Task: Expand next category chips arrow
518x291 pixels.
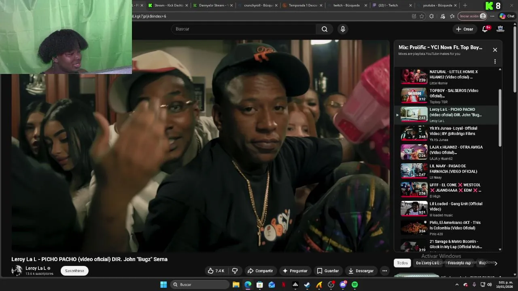Action: coord(496,263)
